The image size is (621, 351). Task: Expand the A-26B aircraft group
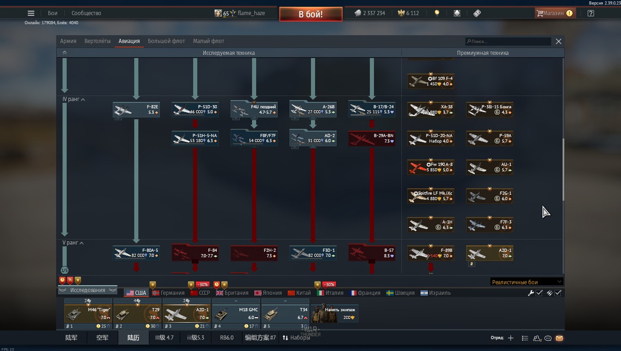[313, 110]
